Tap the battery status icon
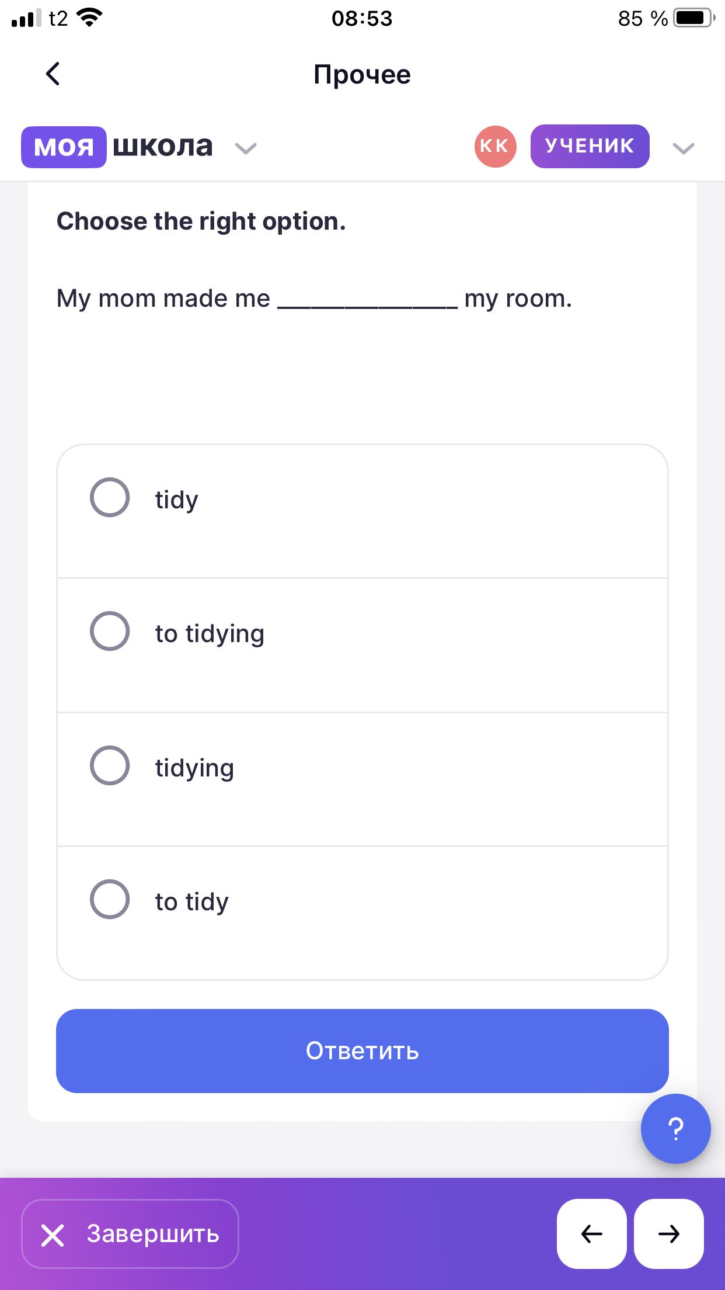 coord(693,18)
